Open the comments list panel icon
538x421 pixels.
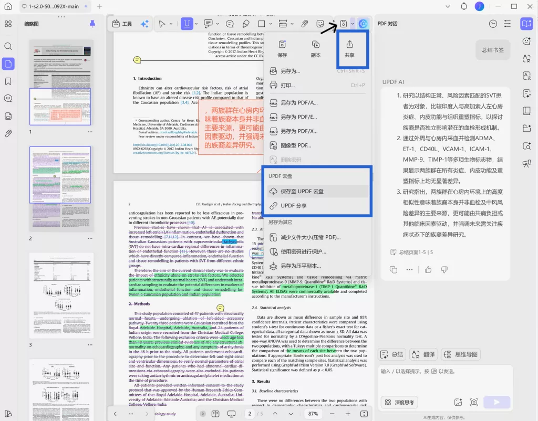coord(8,98)
